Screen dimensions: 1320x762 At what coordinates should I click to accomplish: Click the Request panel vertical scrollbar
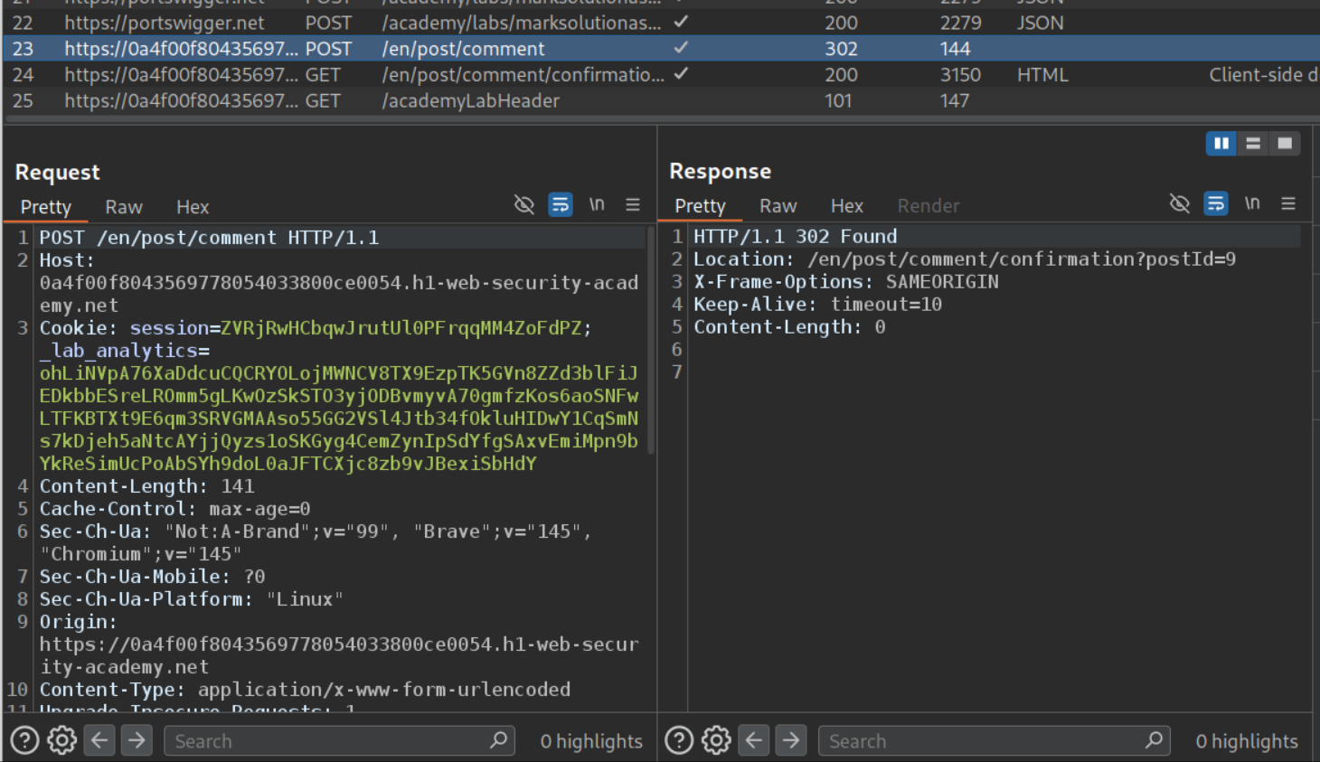pos(650,343)
